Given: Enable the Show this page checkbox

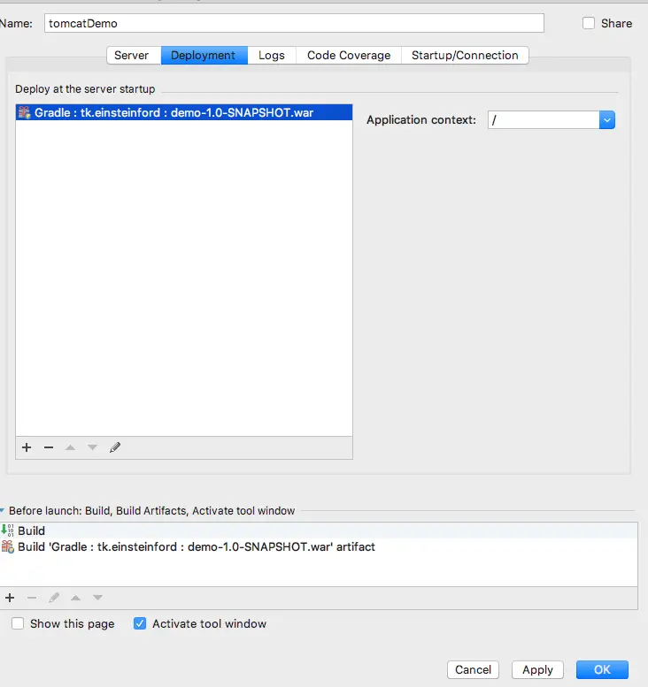Looking at the screenshot, I should click(18, 623).
